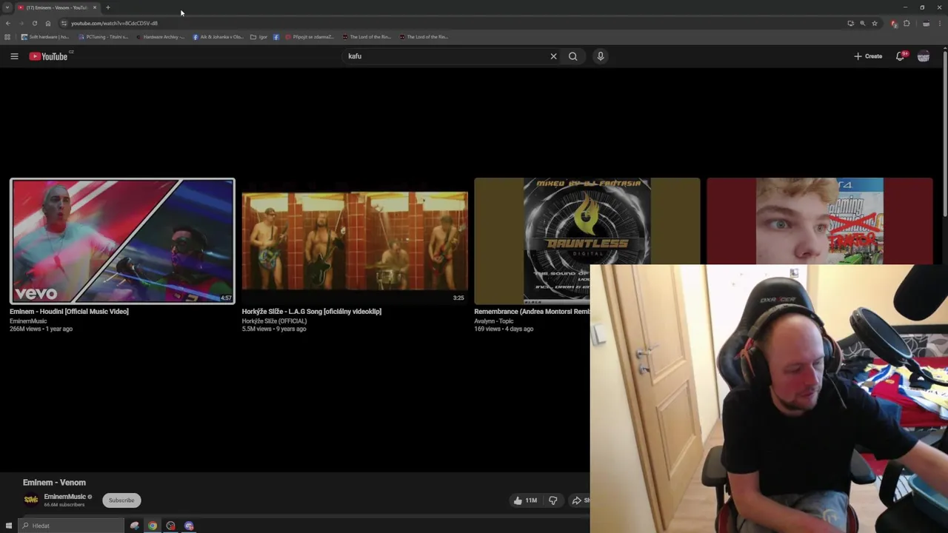Open the bookmarks apps grid icon
This screenshot has height=533, width=948.
pyautogui.click(x=7, y=37)
